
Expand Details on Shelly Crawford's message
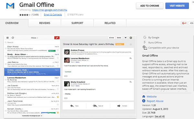78,86
